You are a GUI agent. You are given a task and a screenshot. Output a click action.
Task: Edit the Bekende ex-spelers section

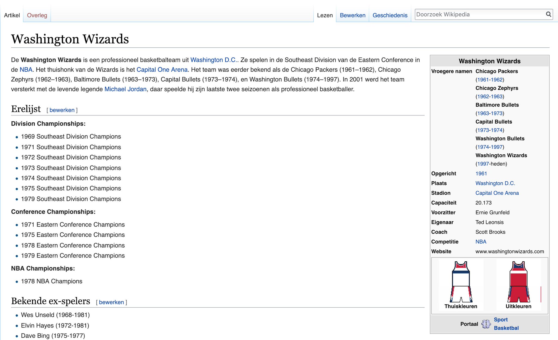click(x=111, y=302)
